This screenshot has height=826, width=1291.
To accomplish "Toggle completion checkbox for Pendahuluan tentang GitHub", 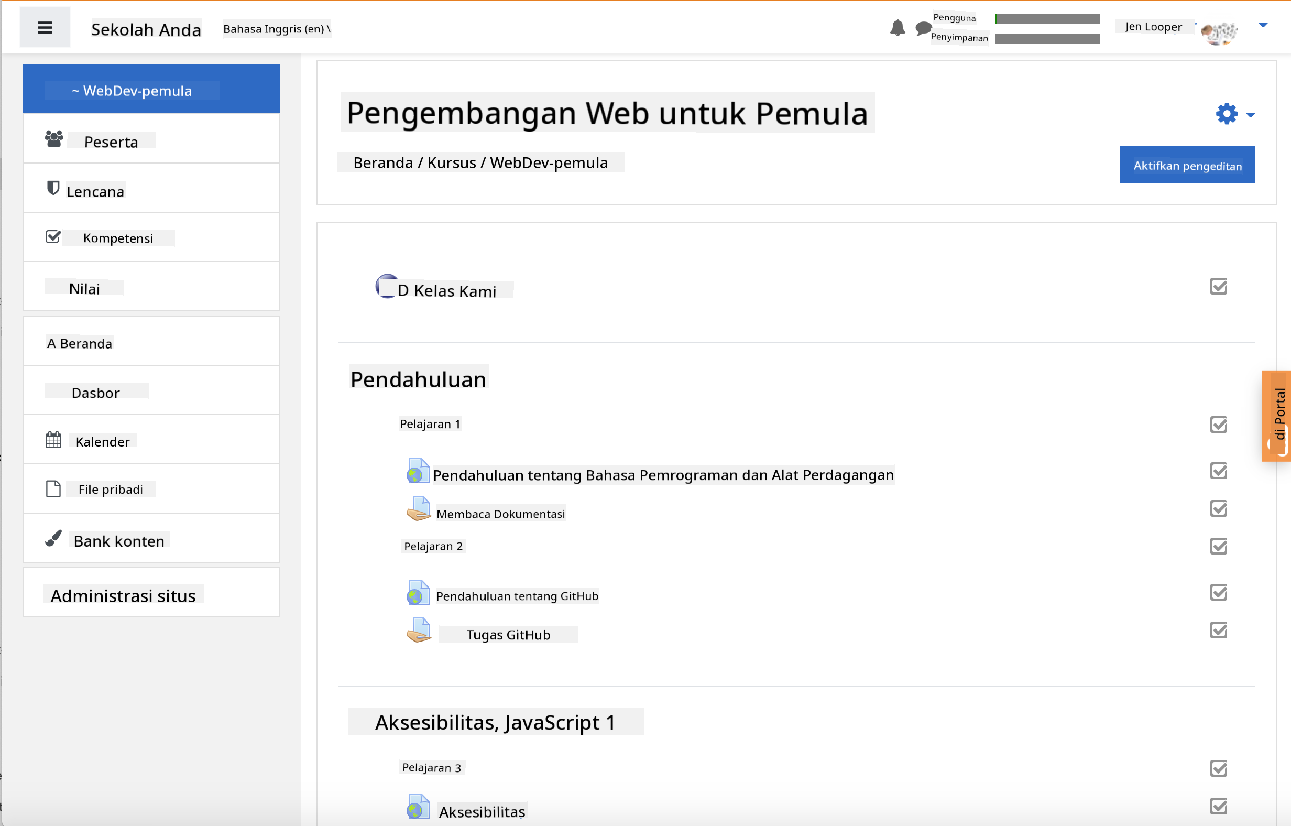I will (x=1218, y=592).
